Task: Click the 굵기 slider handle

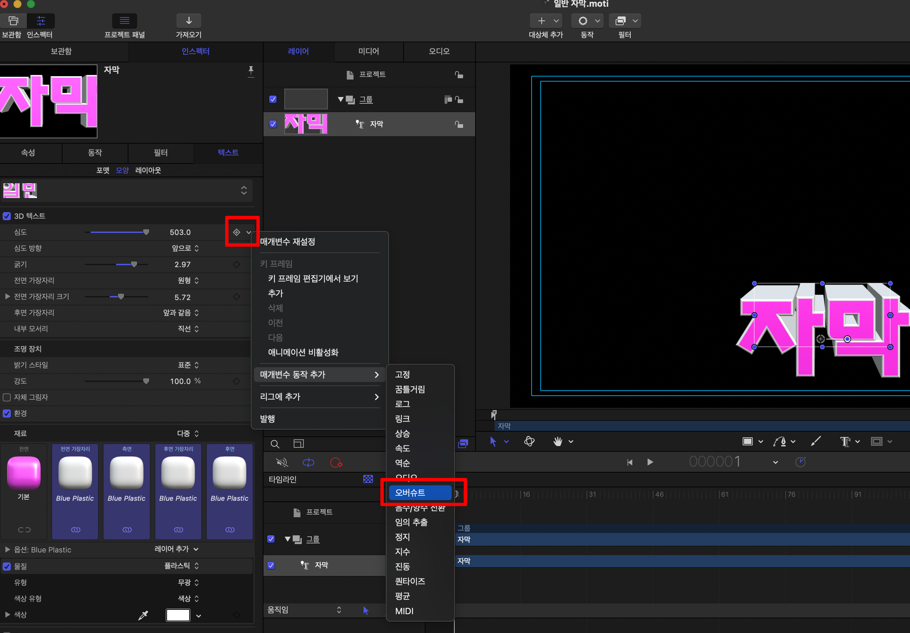Action: pos(134,264)
